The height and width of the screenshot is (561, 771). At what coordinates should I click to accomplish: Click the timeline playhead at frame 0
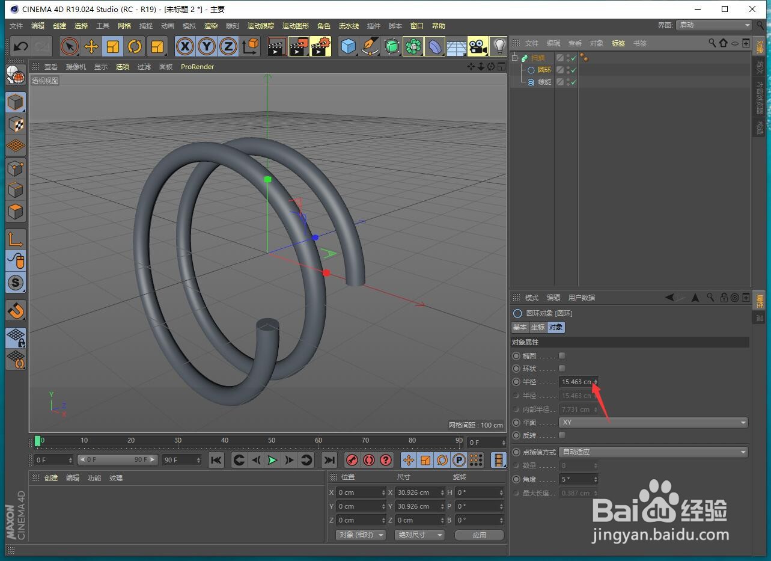click(x=38, y=441)
